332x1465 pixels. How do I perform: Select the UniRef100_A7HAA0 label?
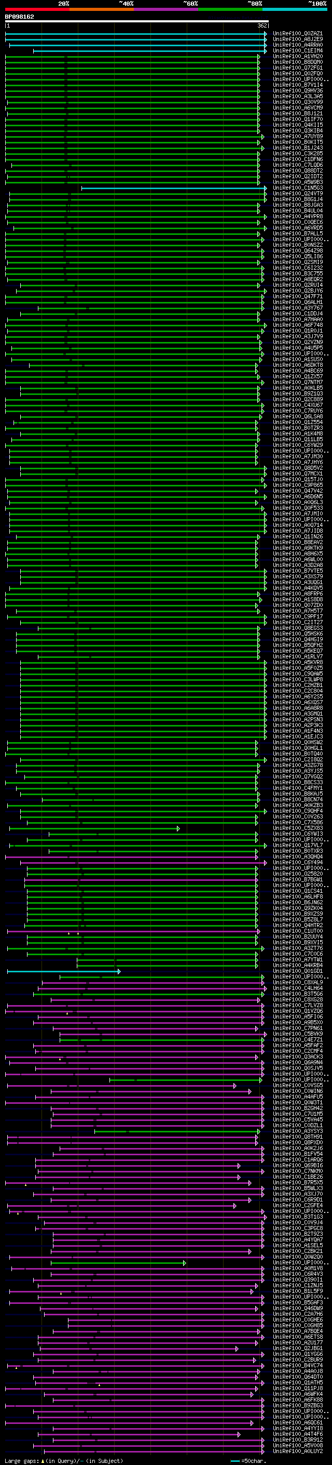pos(297,320)
